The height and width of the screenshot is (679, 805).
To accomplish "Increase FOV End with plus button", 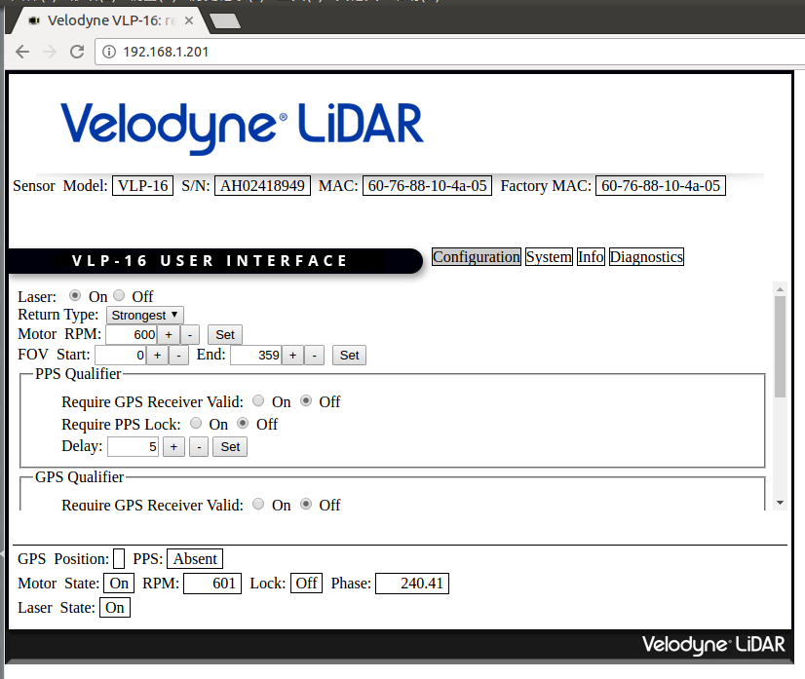I will tap(292, 356).
